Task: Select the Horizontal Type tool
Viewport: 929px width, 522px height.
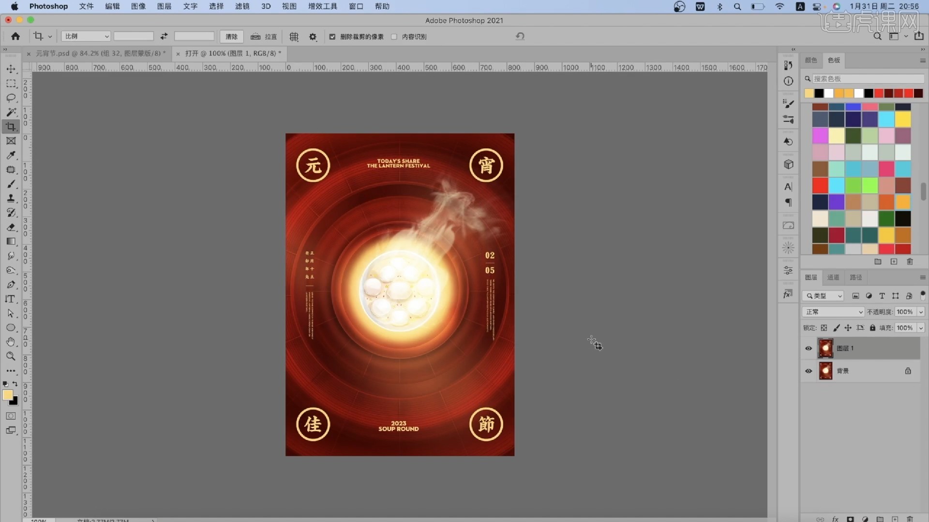Action: coord(11,299)
